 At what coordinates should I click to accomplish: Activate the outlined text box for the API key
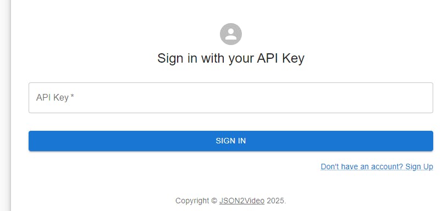tap(230, 98)
